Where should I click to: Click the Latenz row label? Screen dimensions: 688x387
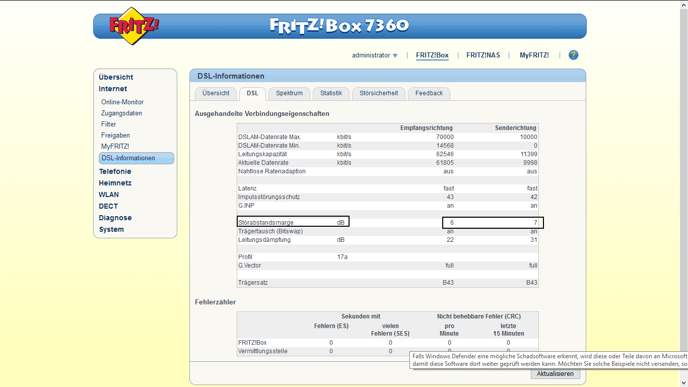pos(248,188)
